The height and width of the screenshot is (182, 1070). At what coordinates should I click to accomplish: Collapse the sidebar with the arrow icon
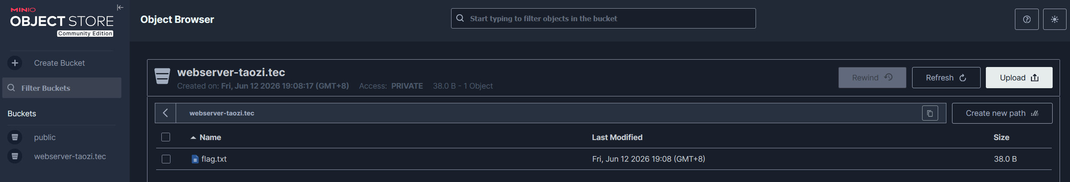120,7
